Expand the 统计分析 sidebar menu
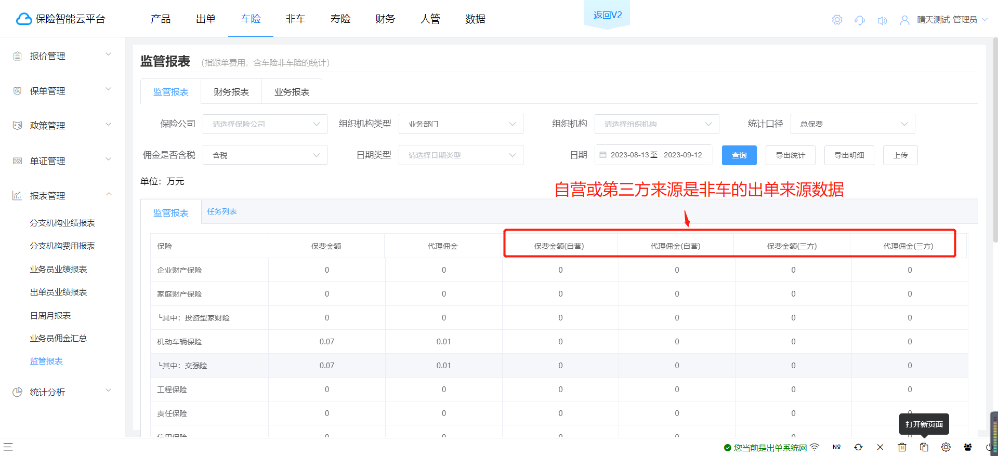Image resolution: width=998 pixels, height=456 pixels. coord(109,390)
